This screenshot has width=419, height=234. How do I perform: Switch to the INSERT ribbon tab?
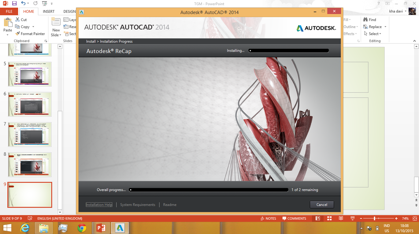tap(48, 11)
